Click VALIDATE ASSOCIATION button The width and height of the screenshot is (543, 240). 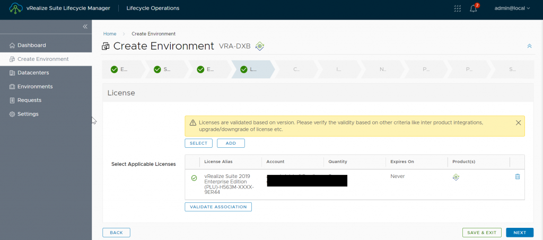coord(218,207)
